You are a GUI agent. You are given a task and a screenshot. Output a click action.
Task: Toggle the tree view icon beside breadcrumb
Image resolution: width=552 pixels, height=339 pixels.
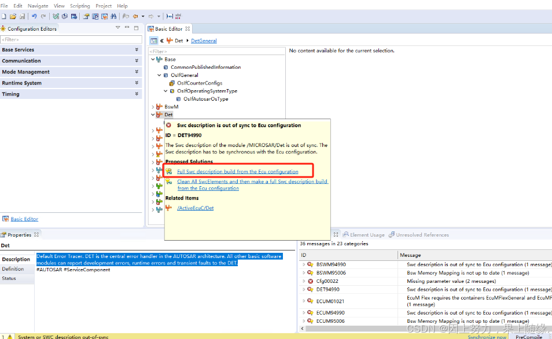[x=154, y=41]
